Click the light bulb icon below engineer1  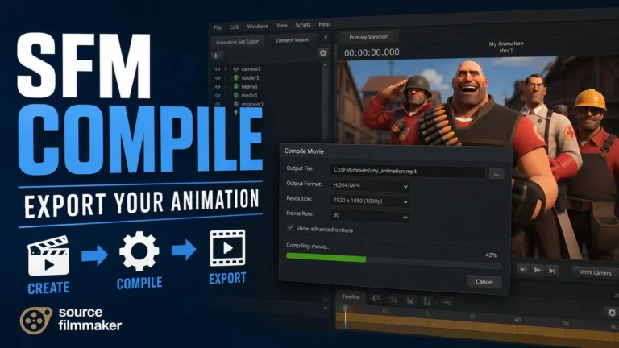[x=236, y=113]
